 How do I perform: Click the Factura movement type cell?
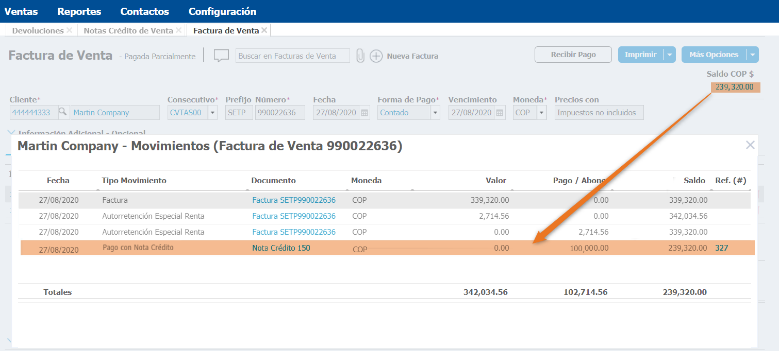115,200
